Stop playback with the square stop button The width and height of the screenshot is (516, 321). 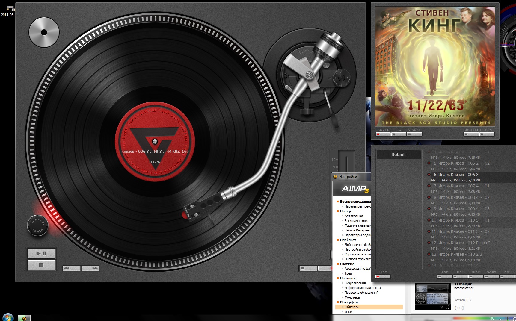(x=41, y=265)
